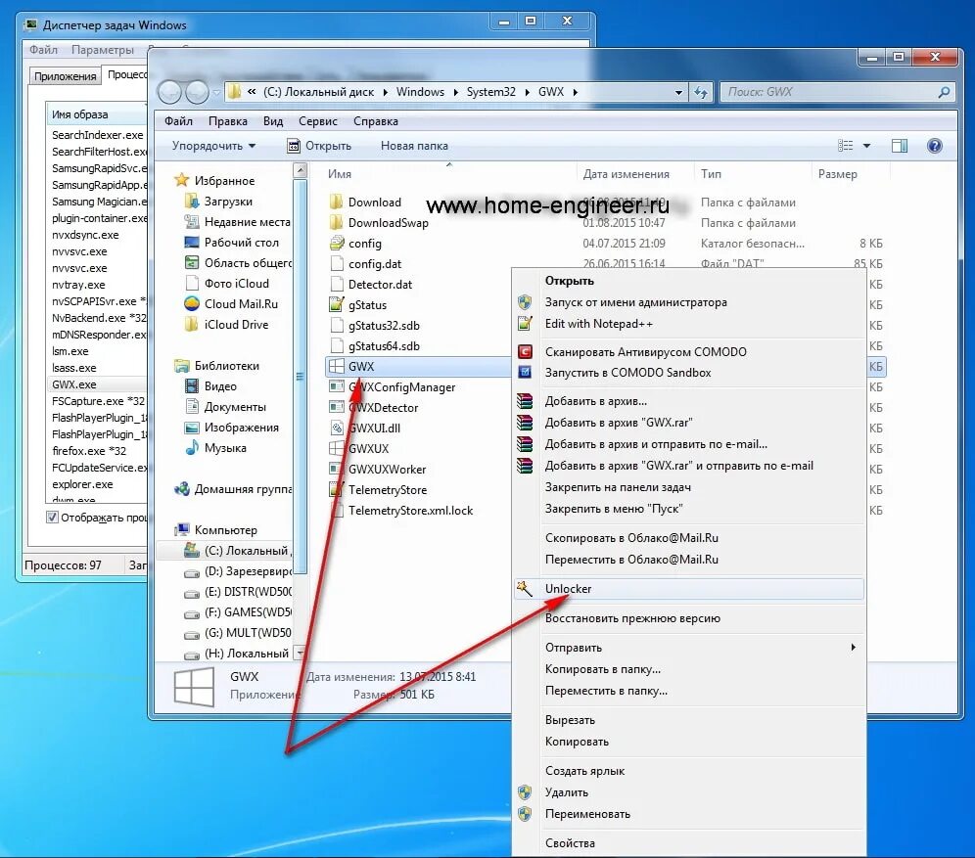Open the change-view dropdown arrow

pos(865,145)
